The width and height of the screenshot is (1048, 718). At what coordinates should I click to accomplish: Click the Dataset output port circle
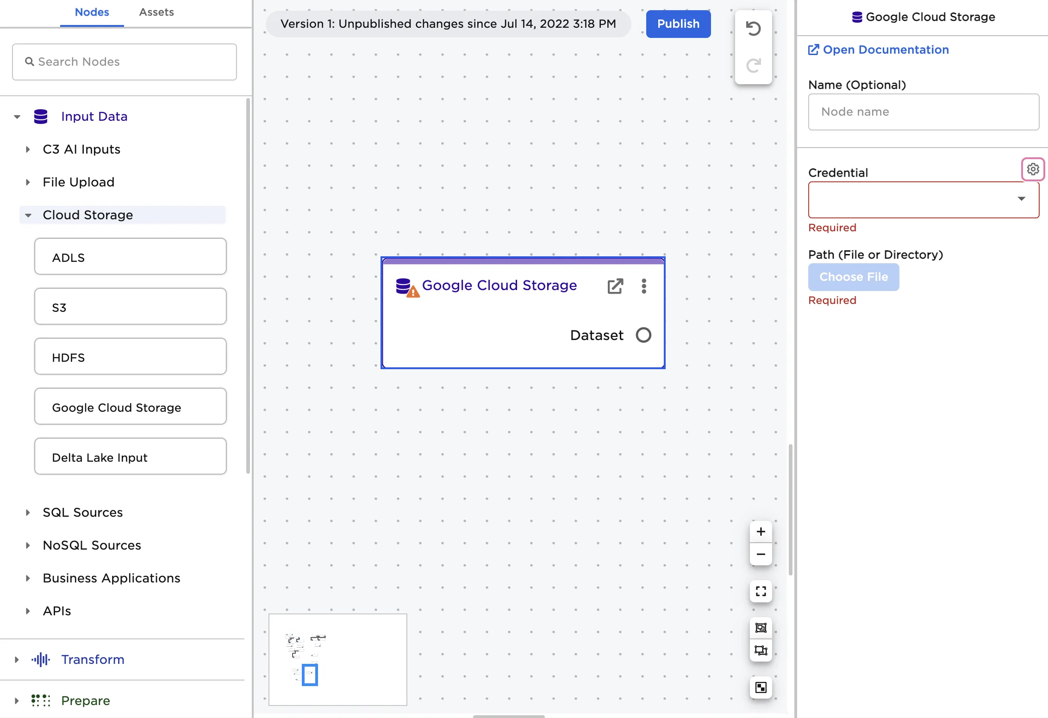pyautogui.click(x=643, y=335)
